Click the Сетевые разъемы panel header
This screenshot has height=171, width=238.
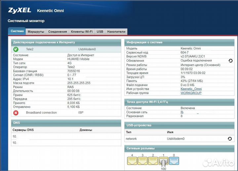179,148
